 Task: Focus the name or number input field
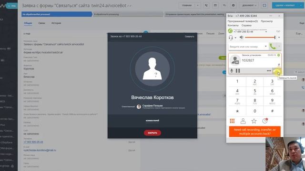246,47
